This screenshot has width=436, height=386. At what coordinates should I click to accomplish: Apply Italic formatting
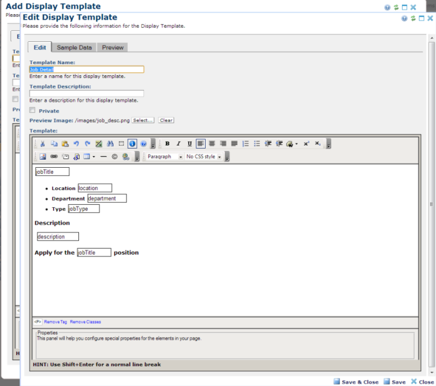click(178, 144)
